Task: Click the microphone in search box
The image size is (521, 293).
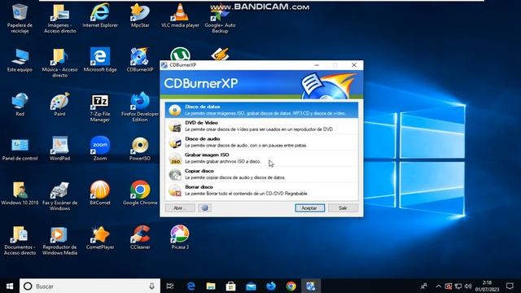Action: (152, 286)
